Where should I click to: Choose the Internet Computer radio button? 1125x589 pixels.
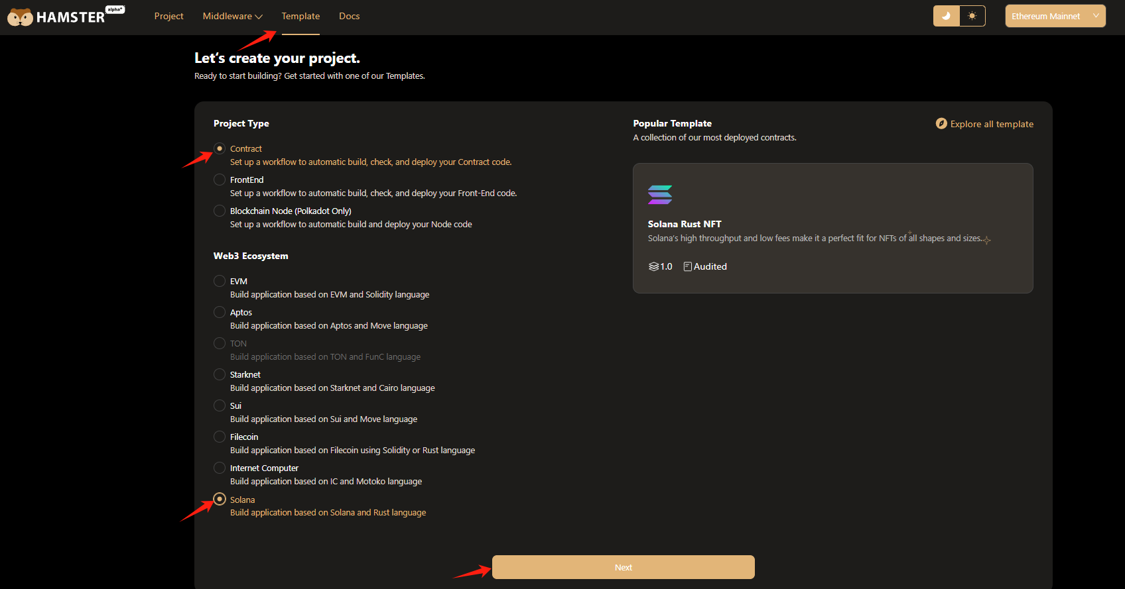pyautogui.click(x=220, y=468)
